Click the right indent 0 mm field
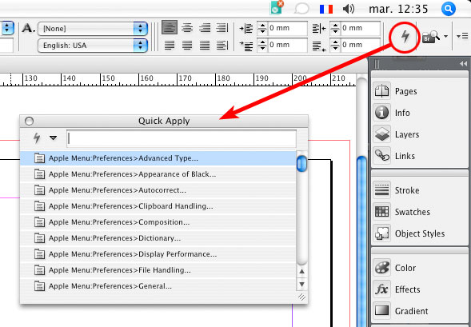 pyautogui.click(x=361, y=28)
